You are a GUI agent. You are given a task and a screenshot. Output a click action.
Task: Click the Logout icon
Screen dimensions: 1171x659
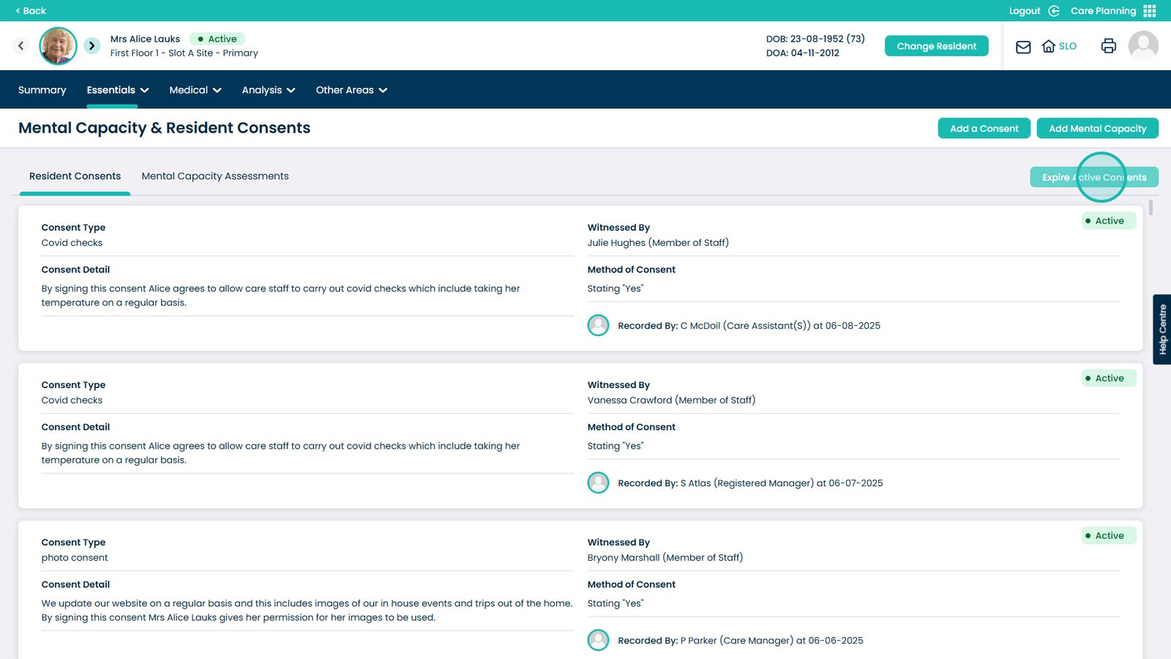1054,11
